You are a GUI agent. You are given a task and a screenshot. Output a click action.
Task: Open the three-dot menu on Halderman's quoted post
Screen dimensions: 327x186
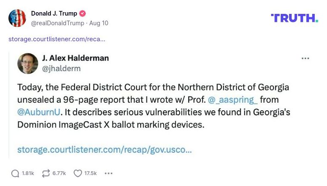(x=306, y=58)
